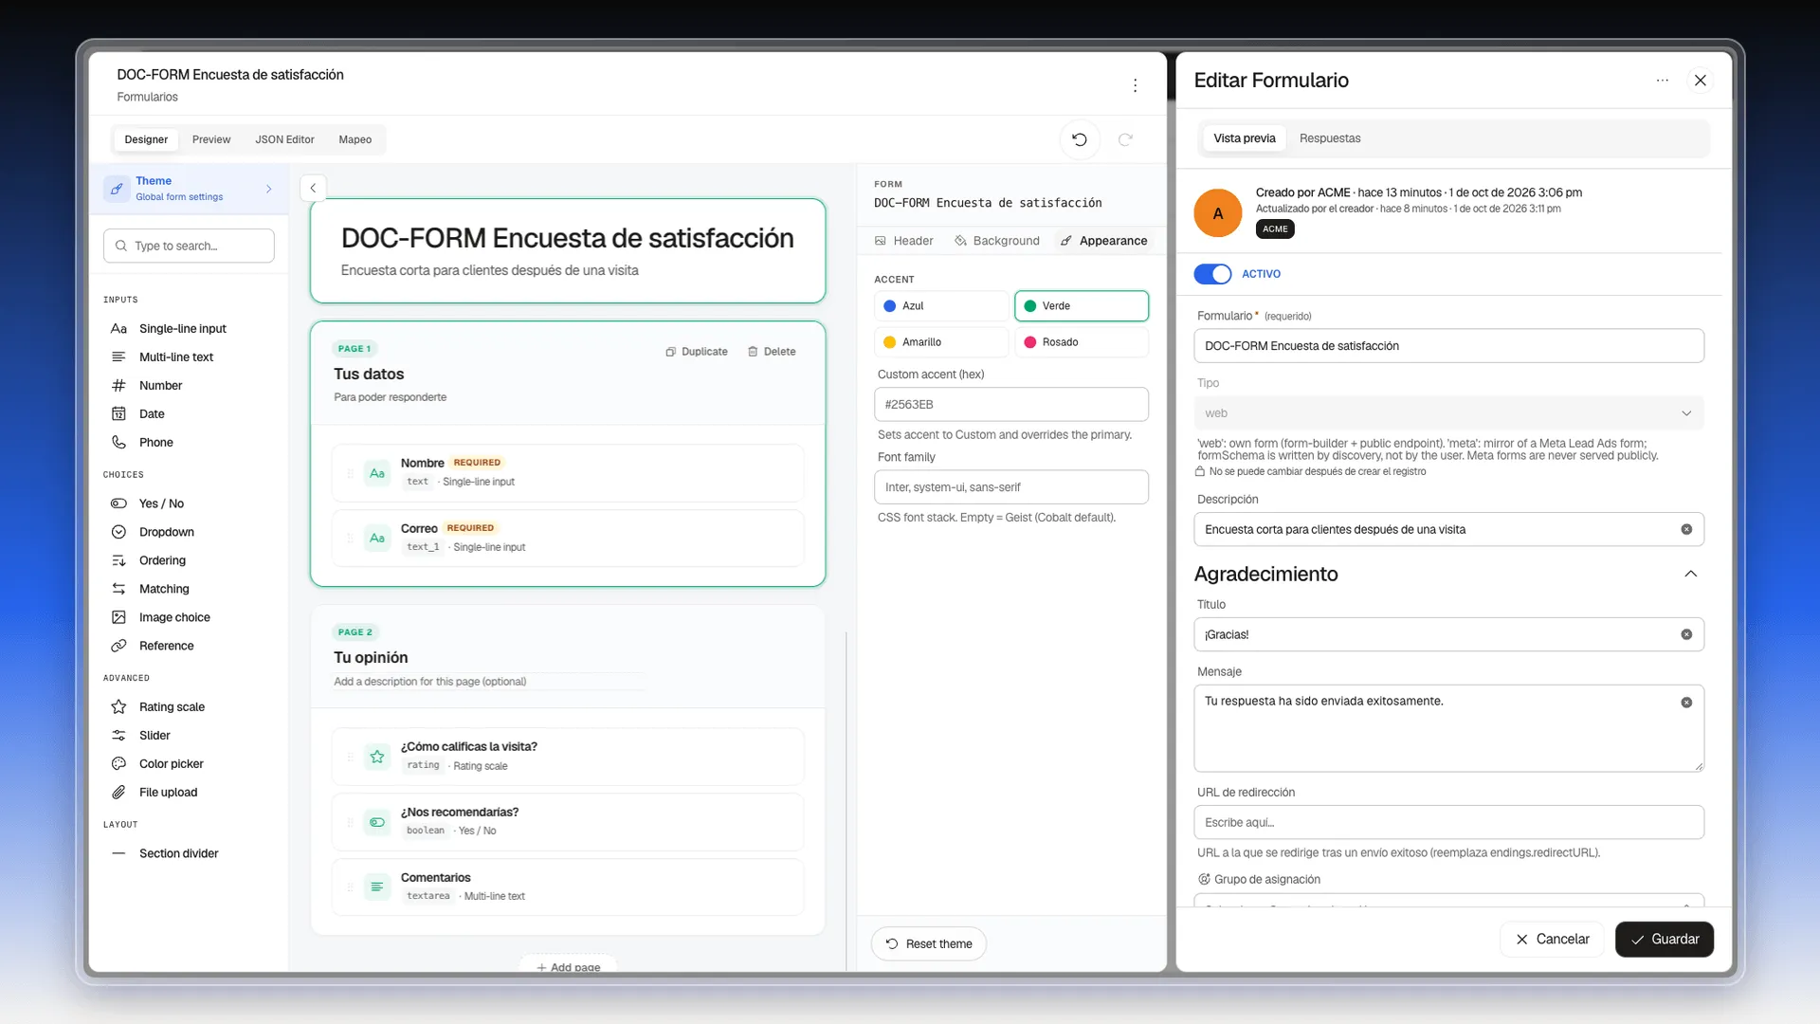The width and height of the screenshot is (1820, 1024).
Task: Open the Mapeo tab
Action: [x=355, y=139]
